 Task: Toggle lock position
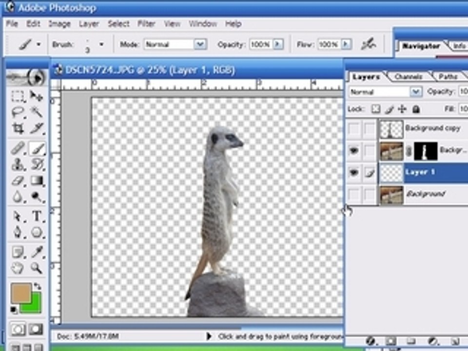(x=402, y=109)
